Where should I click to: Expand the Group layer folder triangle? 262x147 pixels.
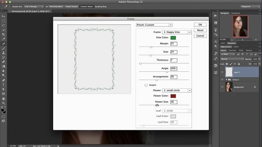pos(226,80)
